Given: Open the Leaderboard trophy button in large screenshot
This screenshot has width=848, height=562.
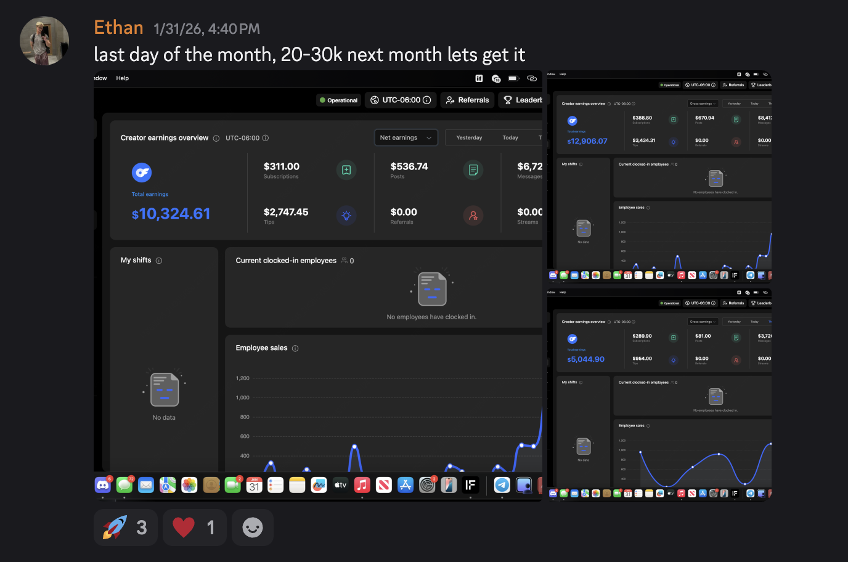Looking at the screenshot, I should click(x=522, y=100).
